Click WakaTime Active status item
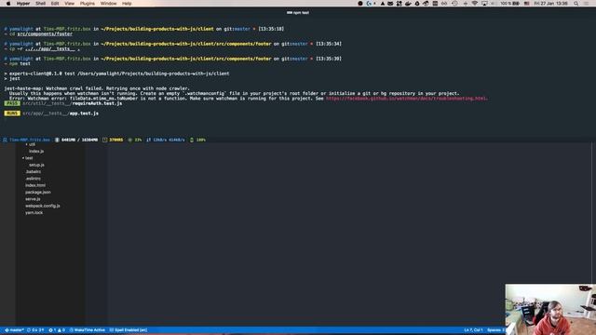Image resolution: width=596 pixels, height=335 pixels. pyautogui.click(x=87, y=330)
